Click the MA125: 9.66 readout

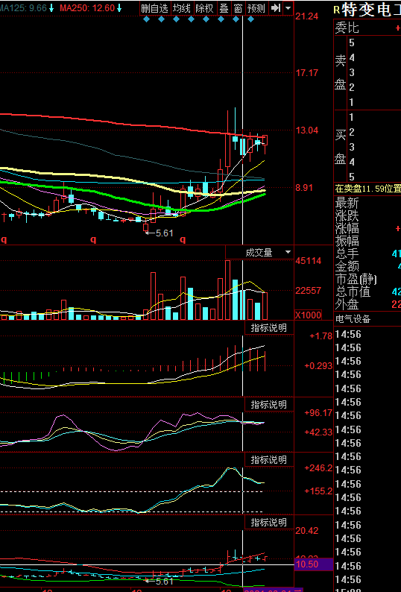(23, 8)
